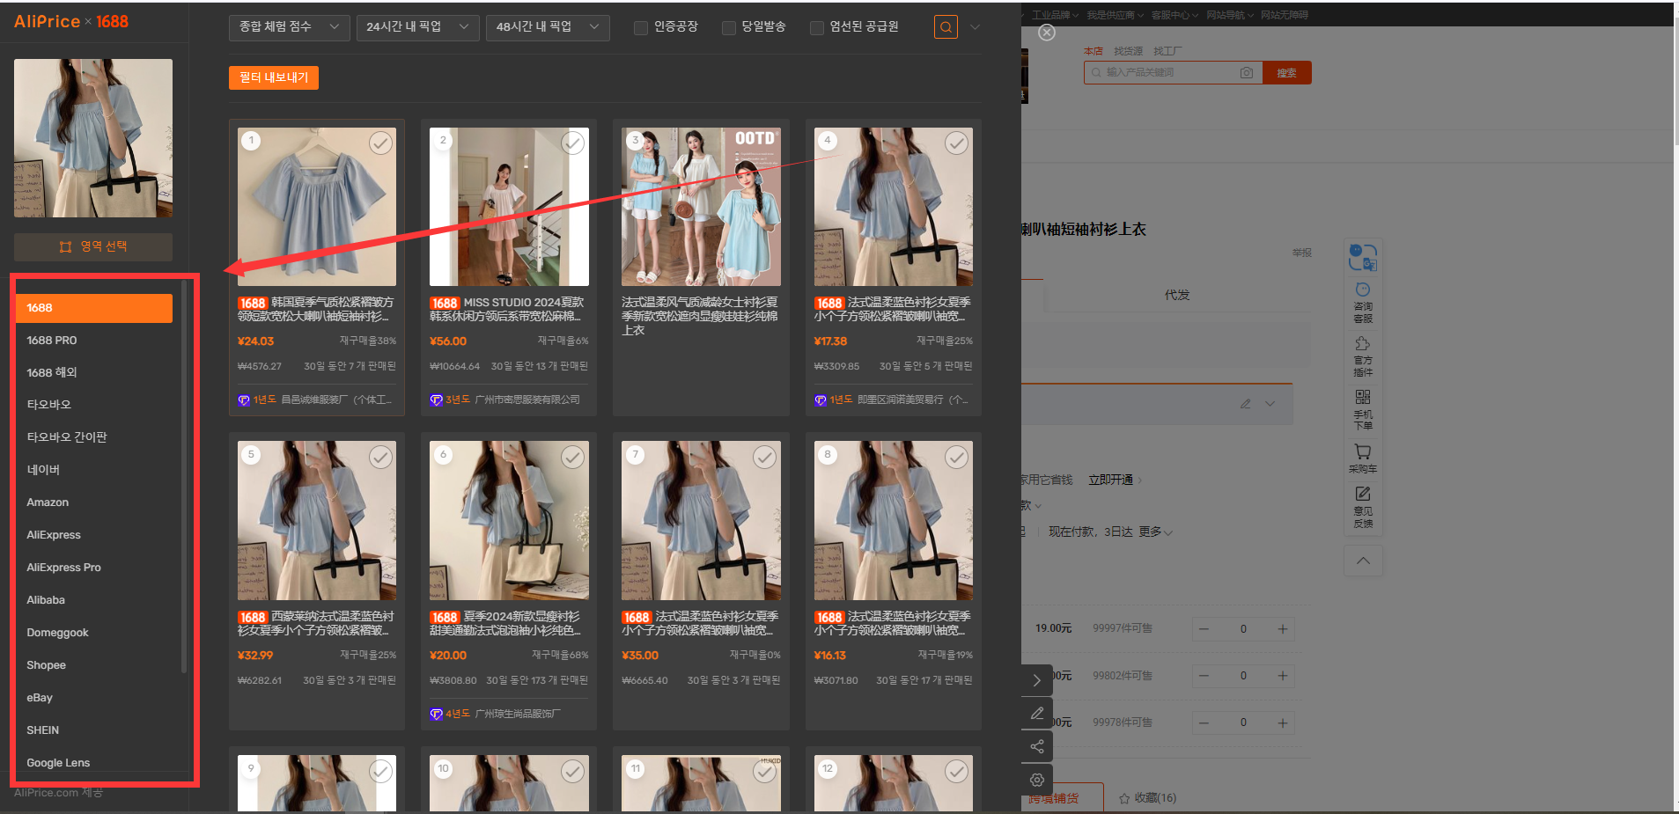Screen dimensions: 1679x814
Task: Select the checkmark on product card 5
Action: 380,457
